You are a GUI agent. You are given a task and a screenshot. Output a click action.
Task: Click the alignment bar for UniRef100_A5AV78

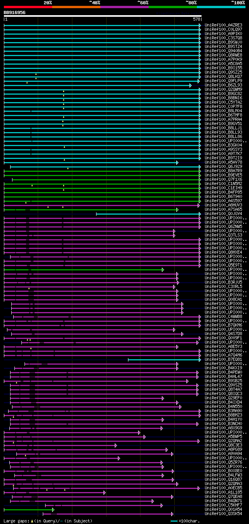[x=91, y=162]
